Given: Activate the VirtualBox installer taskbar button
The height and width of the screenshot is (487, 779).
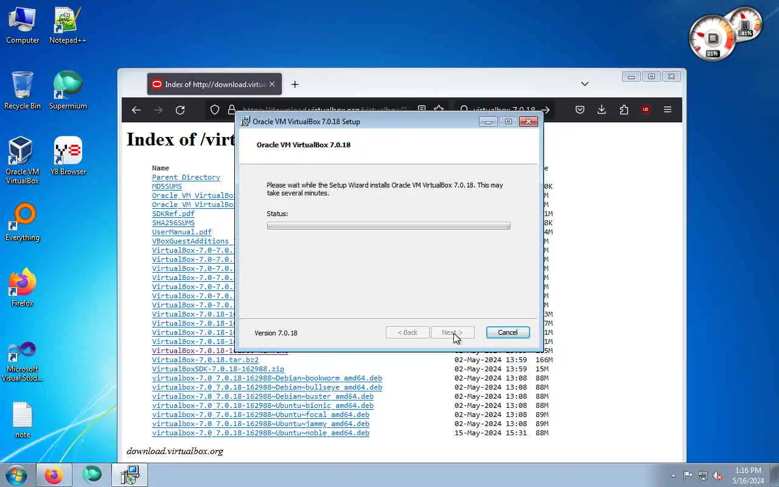Looking at the screenshot, I should click(129, 475).
